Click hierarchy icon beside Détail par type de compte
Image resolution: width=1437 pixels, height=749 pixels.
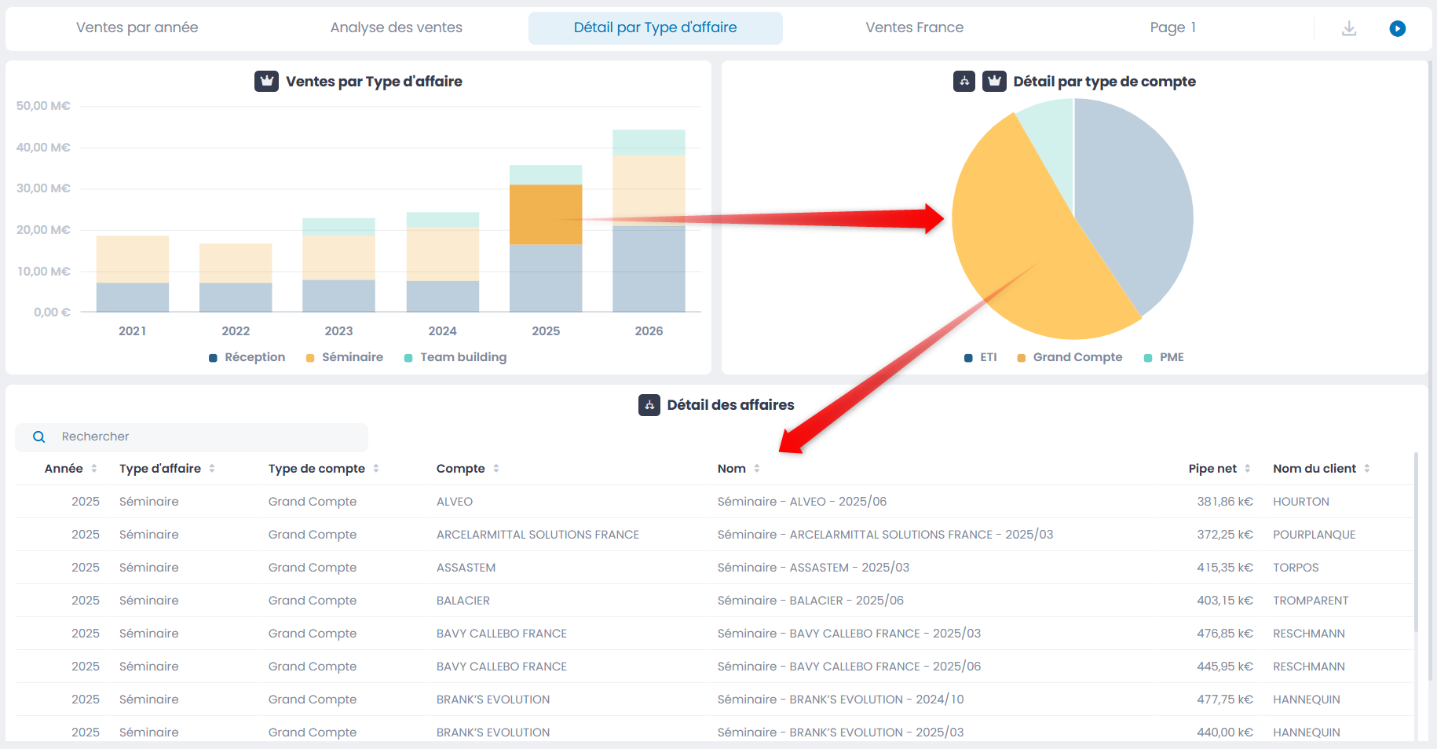click(x=964, y=81)
